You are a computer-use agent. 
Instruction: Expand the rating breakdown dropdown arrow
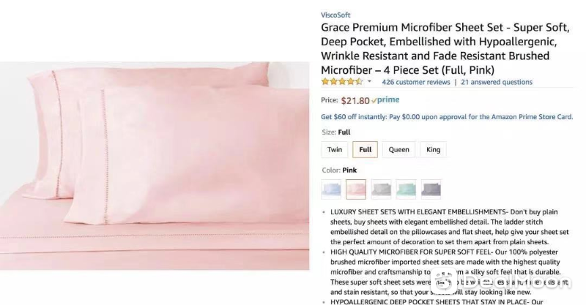pos(369,81)
